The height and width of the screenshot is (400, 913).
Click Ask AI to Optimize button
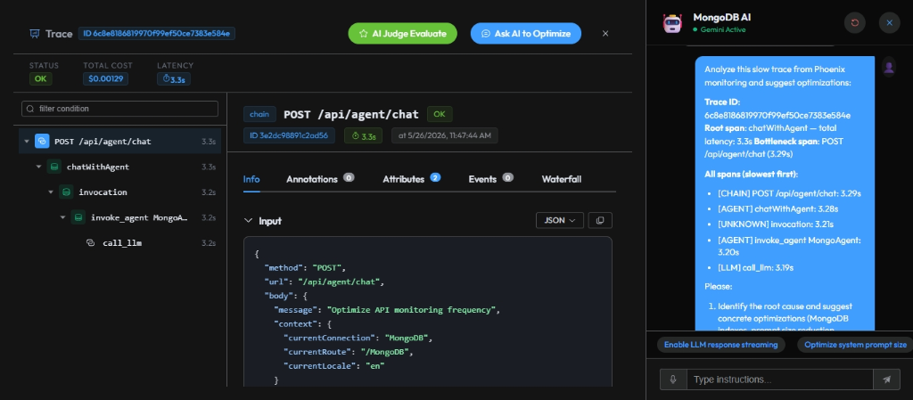click(x=526, y=34)
